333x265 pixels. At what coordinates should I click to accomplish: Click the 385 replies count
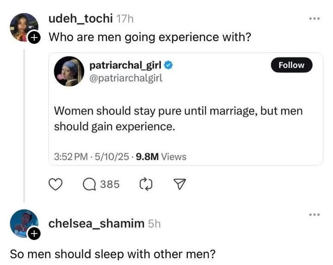(x=110, y=184)
